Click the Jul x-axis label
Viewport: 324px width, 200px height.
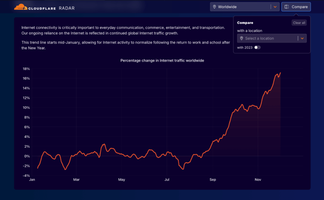pos(167,180)
